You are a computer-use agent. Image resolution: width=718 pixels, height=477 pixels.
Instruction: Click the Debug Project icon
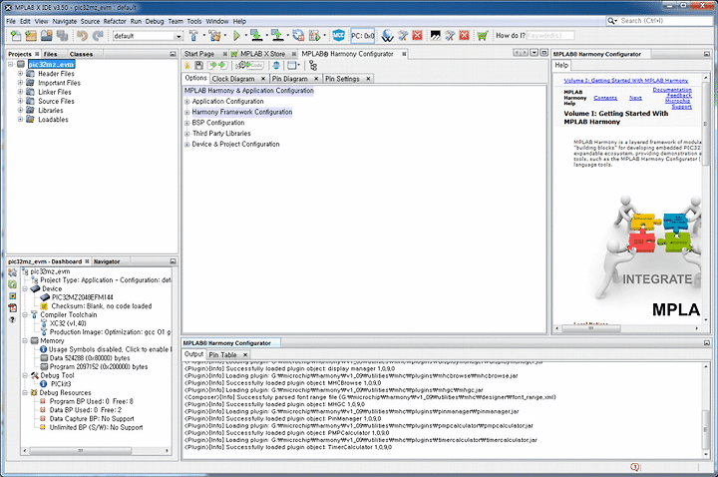coord(314,35)
